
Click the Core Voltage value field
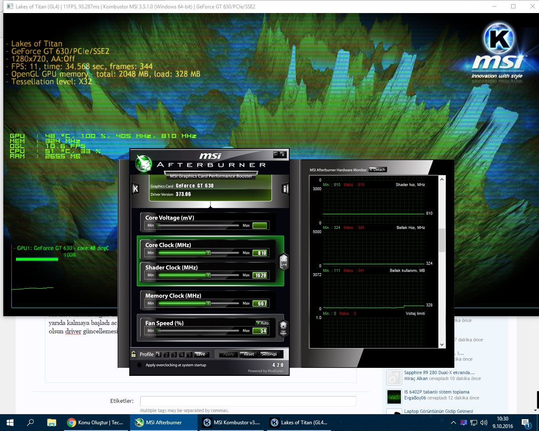click(x=260, y=226)
